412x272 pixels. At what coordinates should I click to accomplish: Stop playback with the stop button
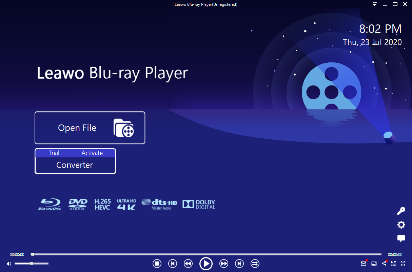pos(157,264)
